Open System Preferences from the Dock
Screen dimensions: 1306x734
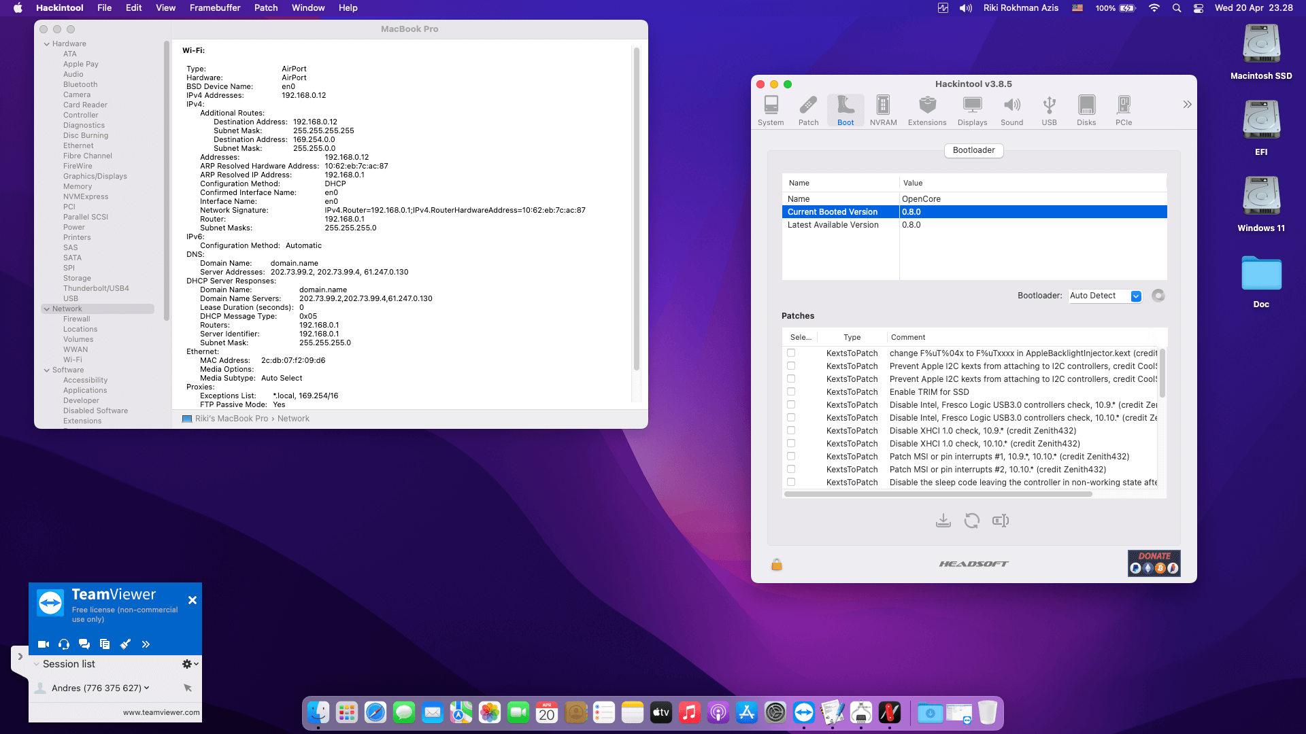(x=775, y=712)
